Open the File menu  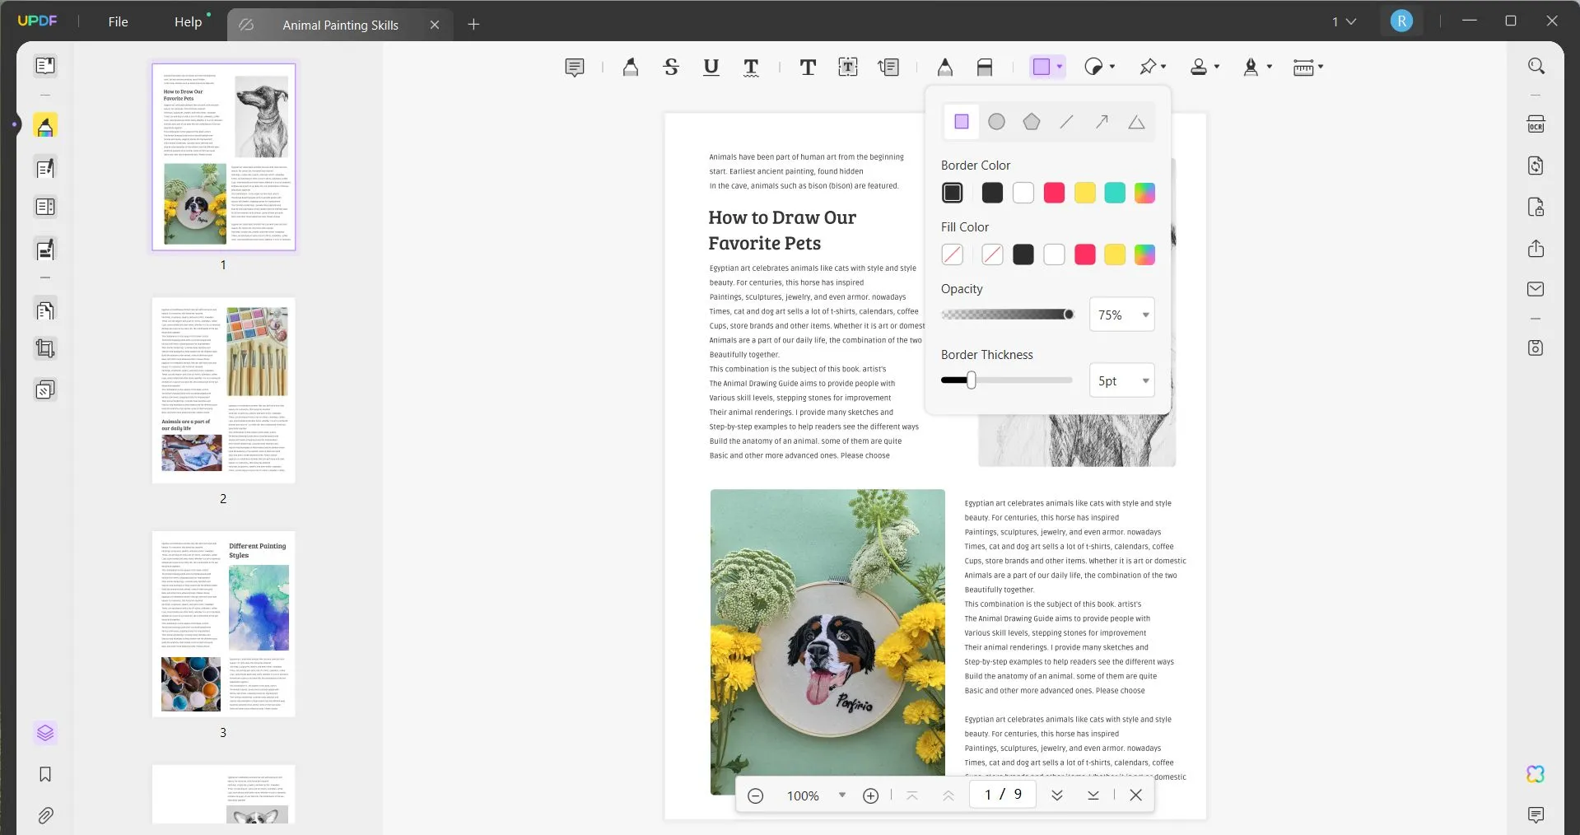(x=118, y=21)
